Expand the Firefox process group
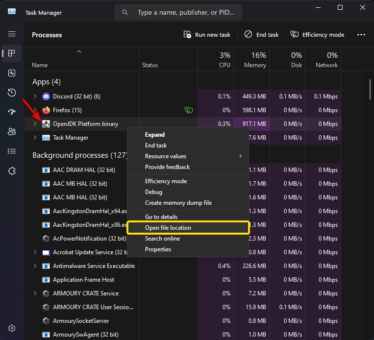This screenshot has height=340, width=374. (x=35, y=110)
